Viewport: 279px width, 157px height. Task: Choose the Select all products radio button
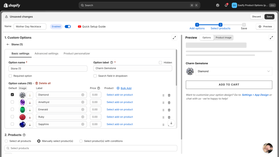coord(6,141)
